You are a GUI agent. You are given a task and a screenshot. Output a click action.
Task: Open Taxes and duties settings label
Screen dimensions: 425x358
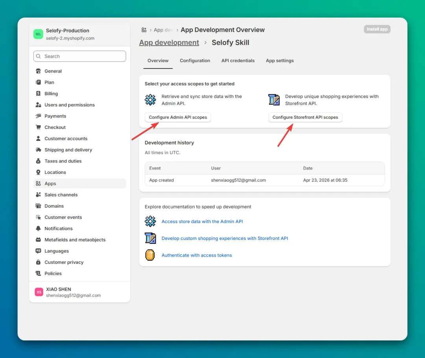(63, 161)
